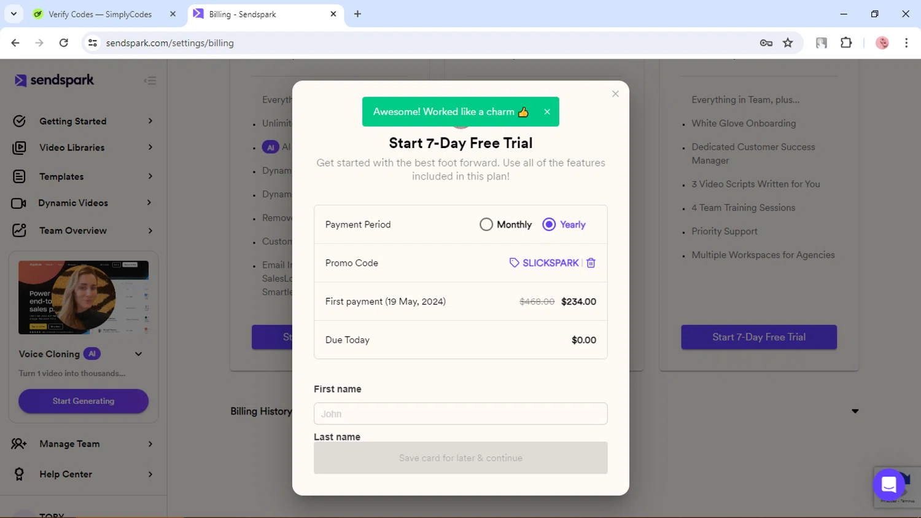The image size is (921, 518).
Task: Open the Voice Cloning video thumbnail
Action: (84, 297)
